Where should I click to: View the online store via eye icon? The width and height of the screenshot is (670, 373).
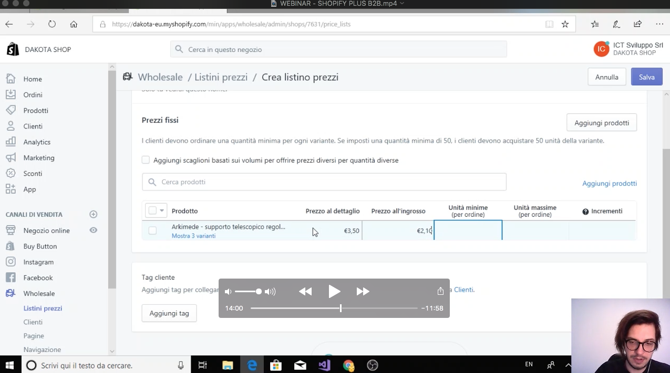click(94, 230)
